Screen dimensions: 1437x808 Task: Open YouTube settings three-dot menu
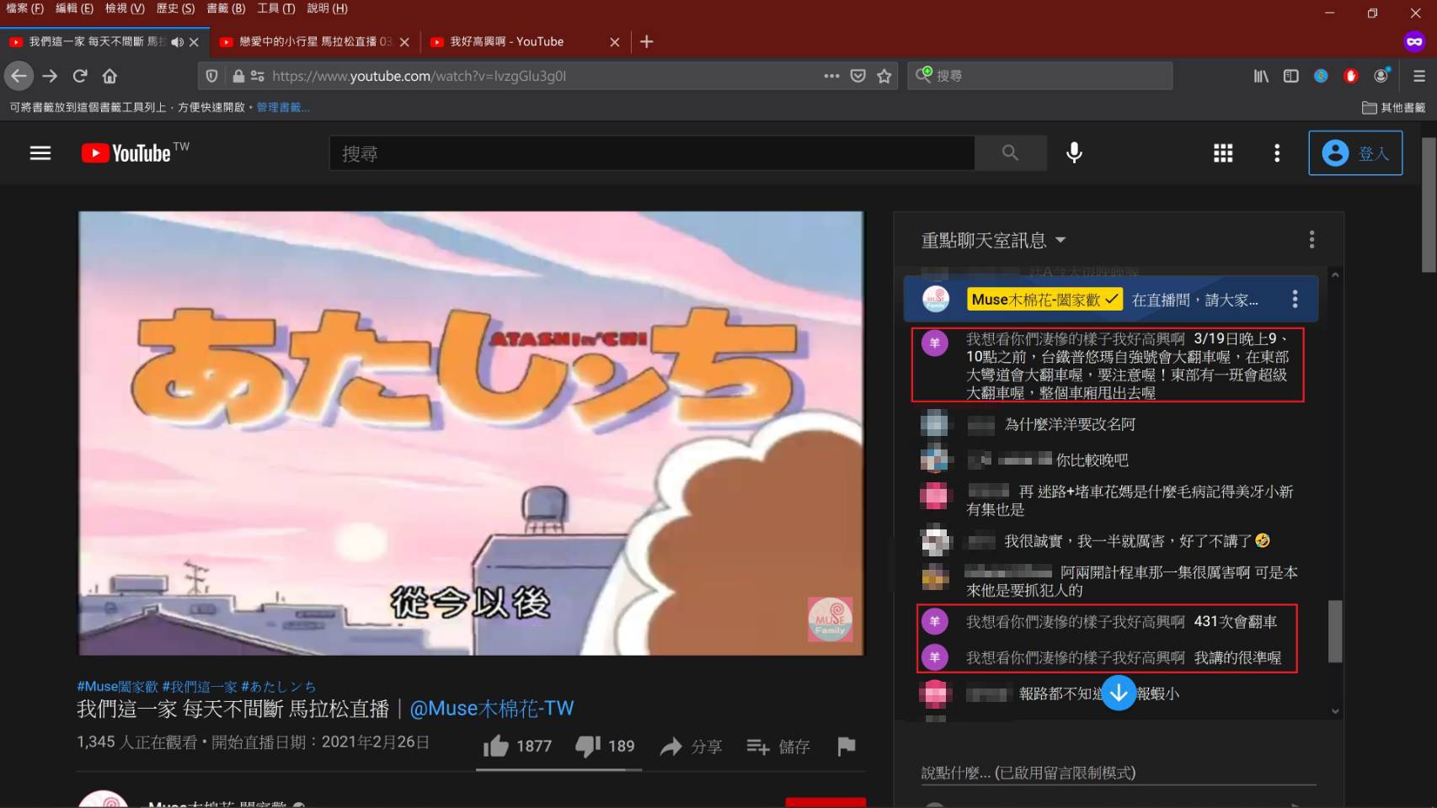pyautogui.click(x=1277, y=153)
